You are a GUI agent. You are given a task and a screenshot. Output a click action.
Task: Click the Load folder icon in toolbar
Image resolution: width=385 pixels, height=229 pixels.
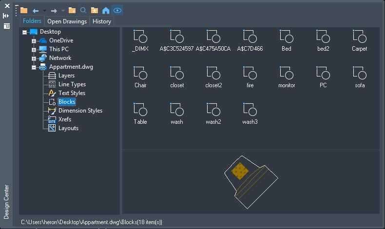point(23,10)
